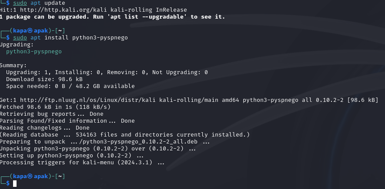Click the 'Upgrading:' heading text
The width and height of the screenshot is (385, 189).
(16, 44)
